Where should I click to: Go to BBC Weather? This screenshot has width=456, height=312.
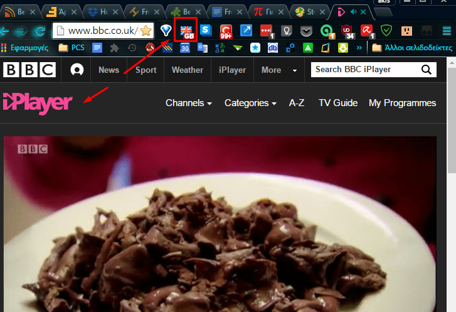point(188,70)
